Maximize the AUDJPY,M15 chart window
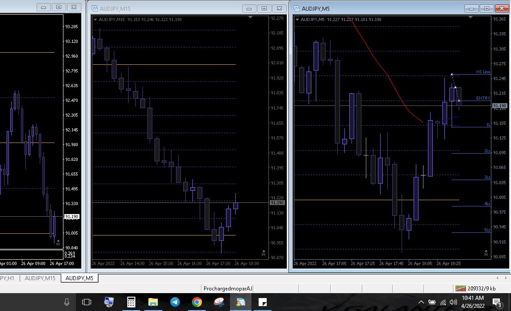The image size is (511, 311). click(264, 8)
